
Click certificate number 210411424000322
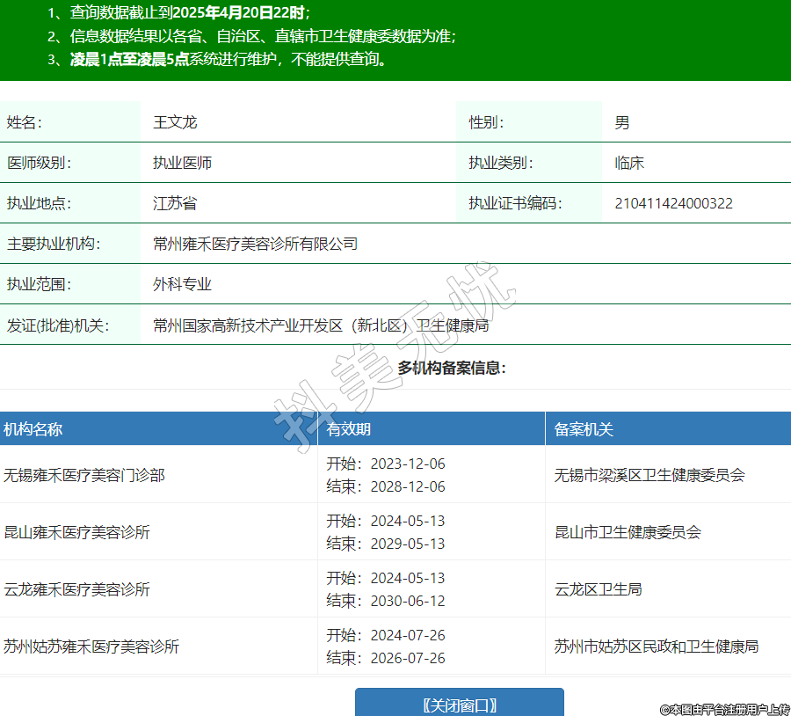pyautogui.click(x=673, y=203)
